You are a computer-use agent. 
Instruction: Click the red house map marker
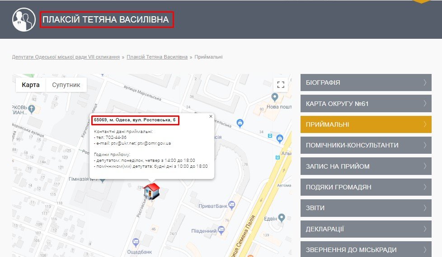click(152, 191)
